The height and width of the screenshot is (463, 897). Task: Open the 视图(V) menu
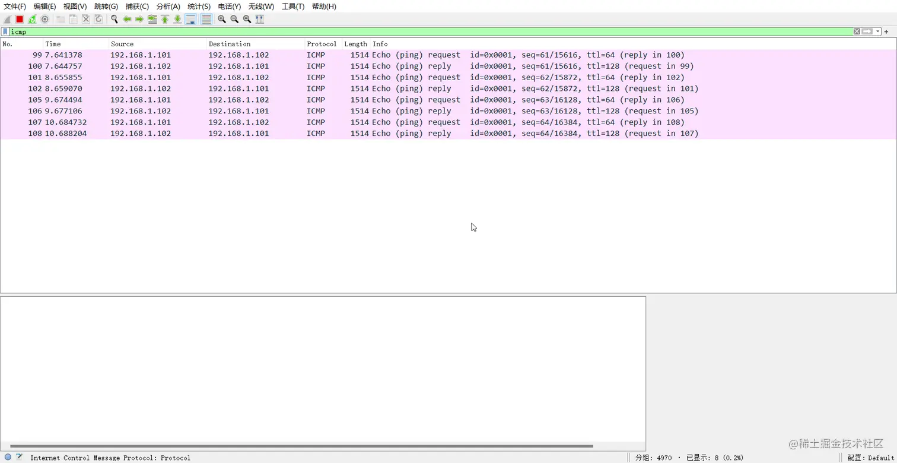(x=75, y=7)
